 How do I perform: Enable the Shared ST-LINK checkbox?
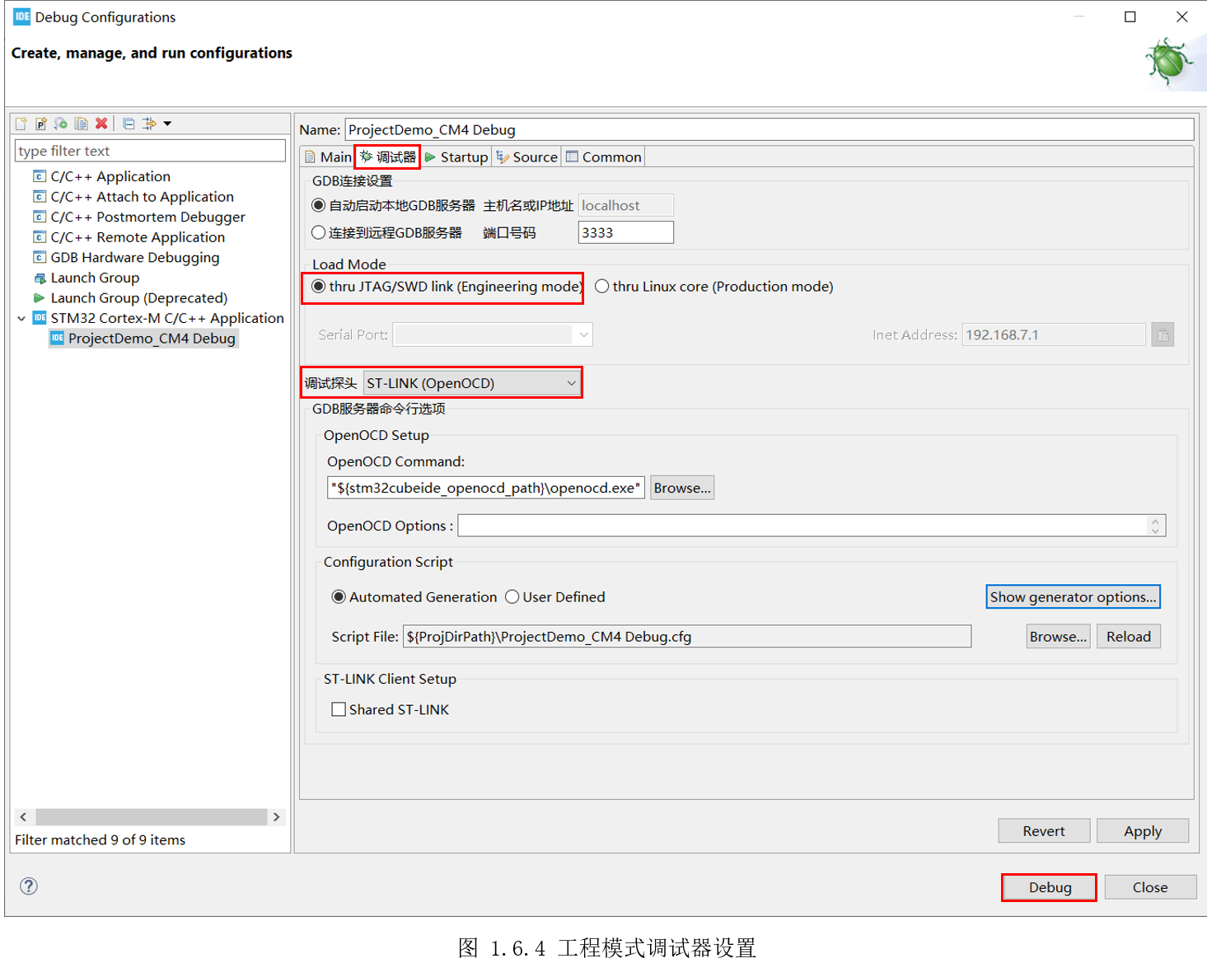(x=339, y=709)
